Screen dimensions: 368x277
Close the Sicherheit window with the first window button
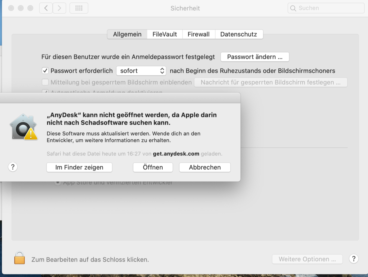tap(11, 8)
